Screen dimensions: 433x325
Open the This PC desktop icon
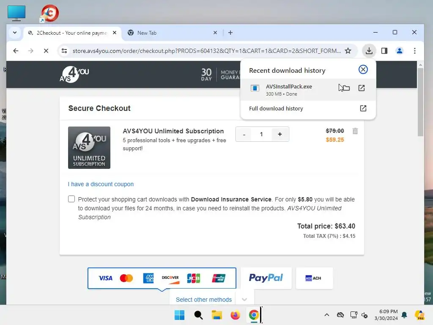tap(16, 13)
